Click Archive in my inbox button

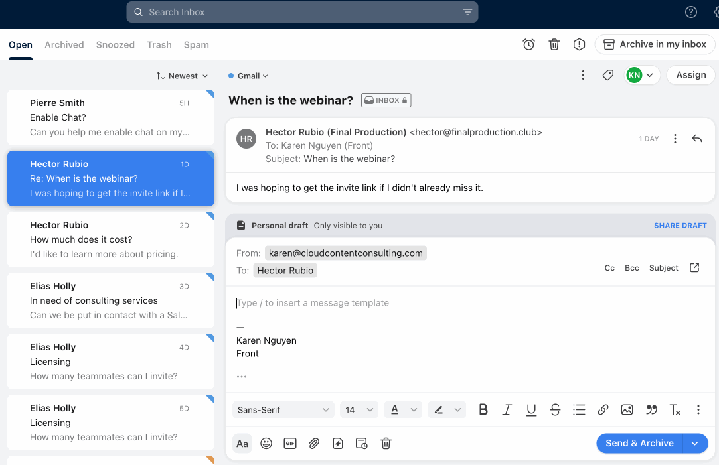point(655,44)
